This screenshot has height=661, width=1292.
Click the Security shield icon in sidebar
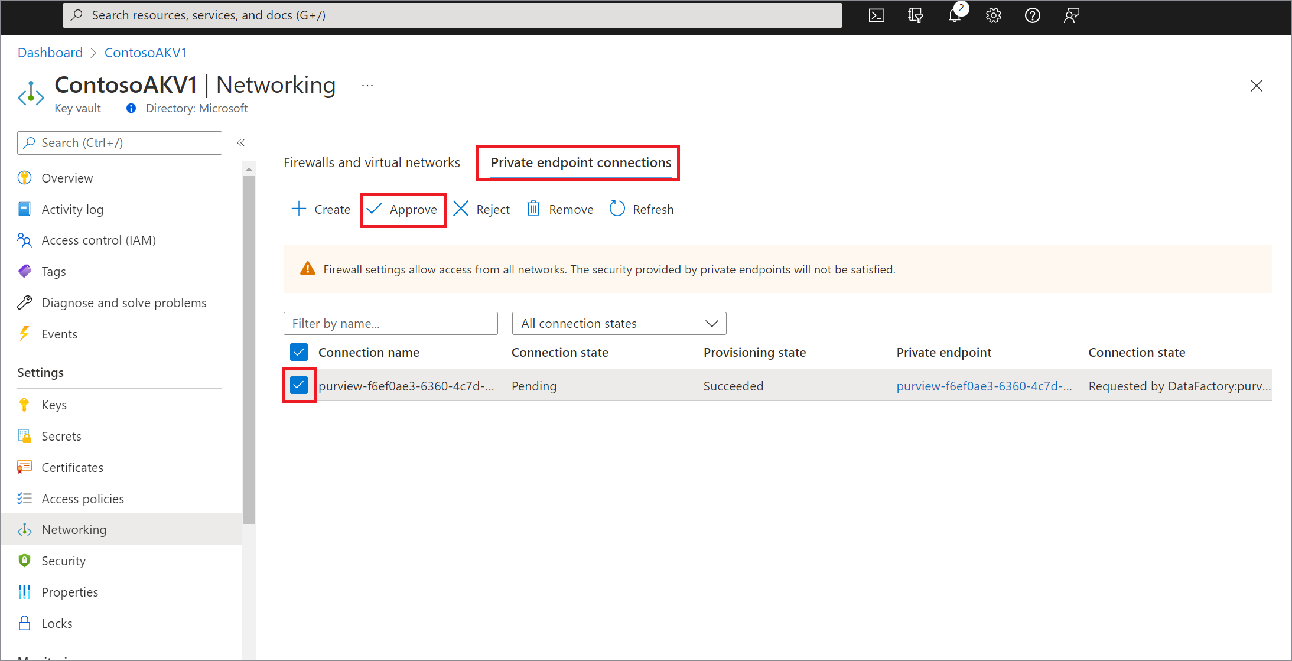click(x=25, y=560)
